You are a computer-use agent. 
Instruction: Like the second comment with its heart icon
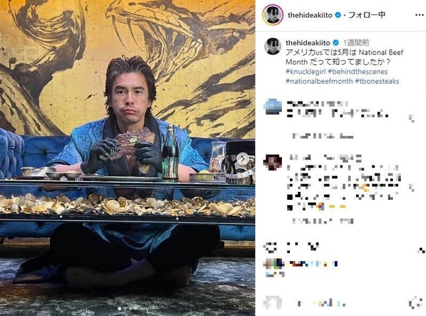coord(412,187)
